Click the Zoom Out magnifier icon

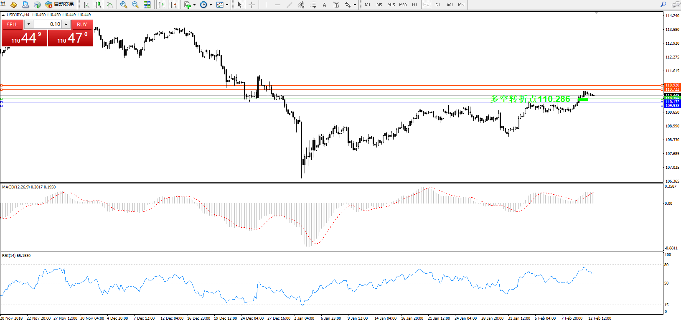tap(135, 5)
